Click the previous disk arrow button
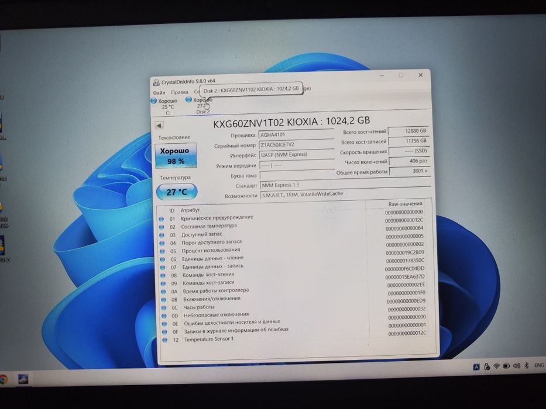The height and width of the screenshot is (409, 546). click(x=159, y=126)
